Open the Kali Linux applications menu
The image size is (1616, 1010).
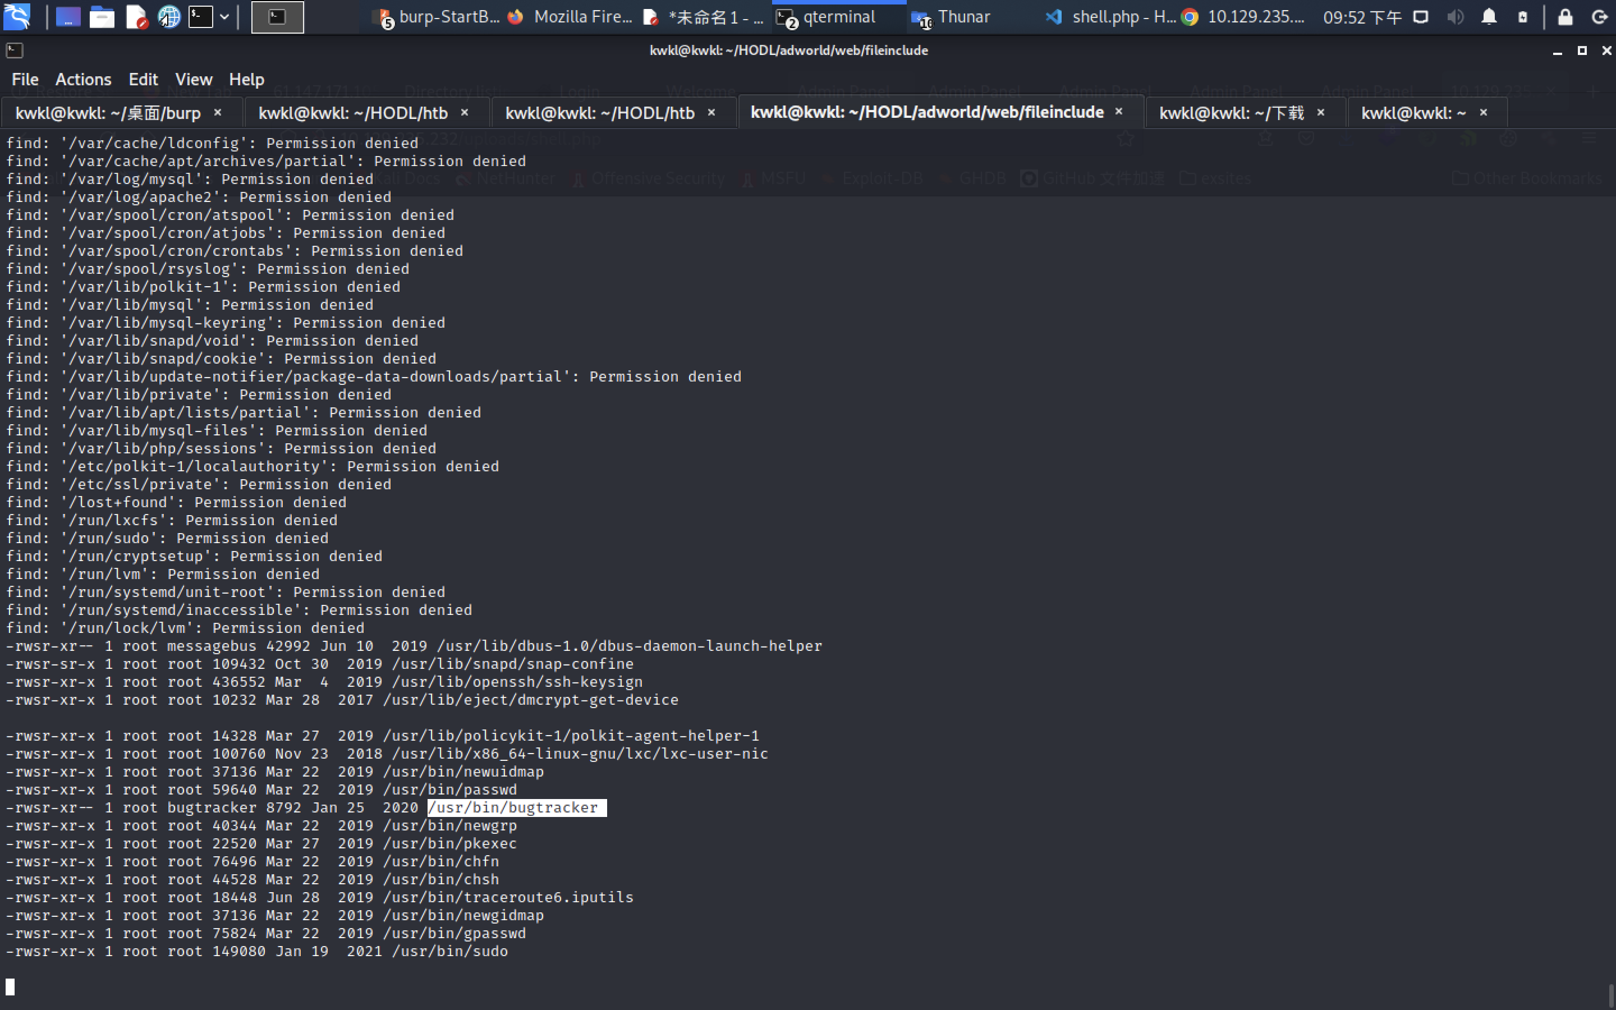pos(17,17)
